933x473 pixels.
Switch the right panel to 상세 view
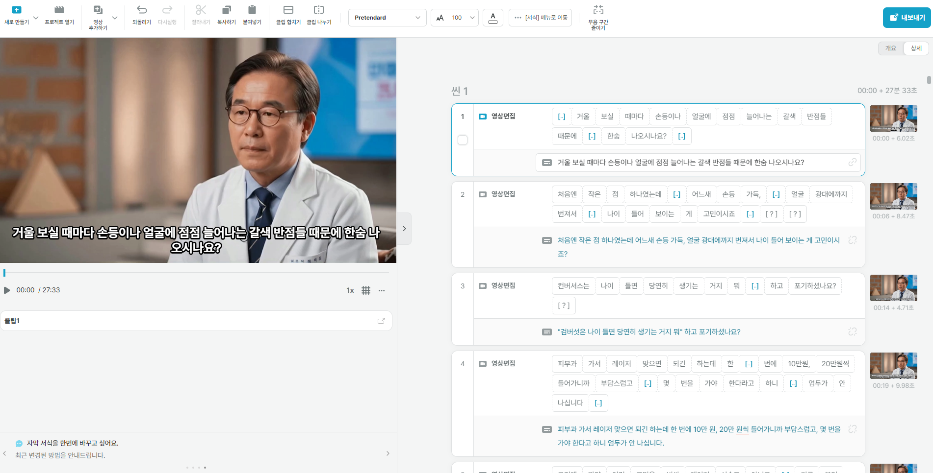click(915, 48)
